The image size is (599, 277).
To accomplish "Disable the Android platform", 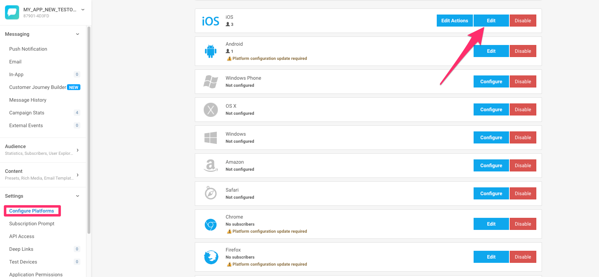I will coord(523,51).
